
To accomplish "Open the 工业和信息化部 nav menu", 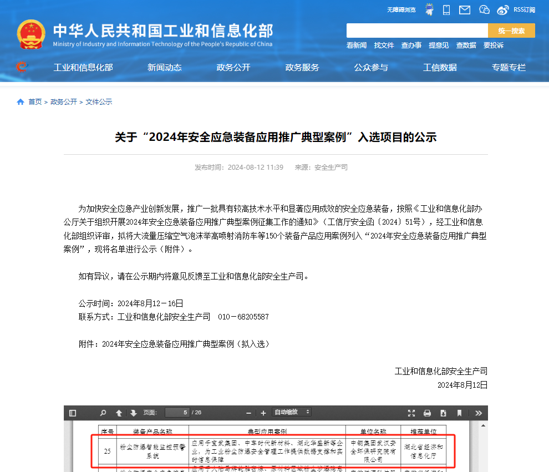I will (x=83, y=67).
